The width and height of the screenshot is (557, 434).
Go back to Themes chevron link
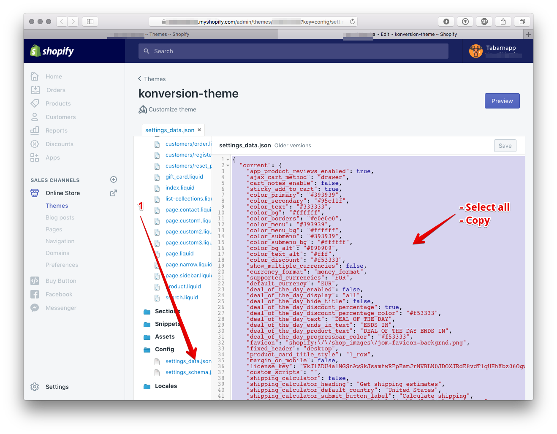tap(152, 79)
